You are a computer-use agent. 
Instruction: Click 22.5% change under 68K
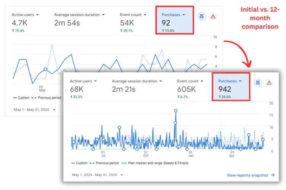click(x=76, y=97)
